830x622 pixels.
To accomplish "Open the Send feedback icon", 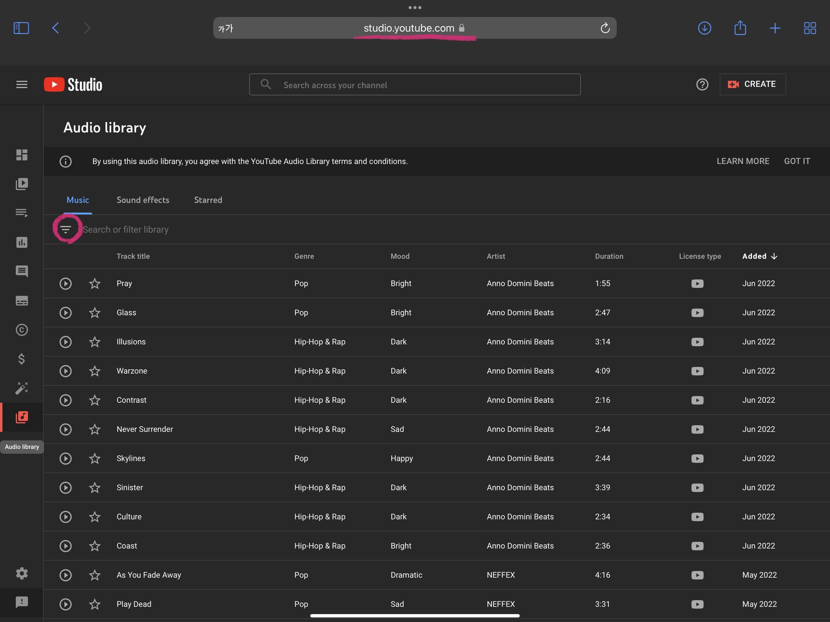I will click(22, 602).
